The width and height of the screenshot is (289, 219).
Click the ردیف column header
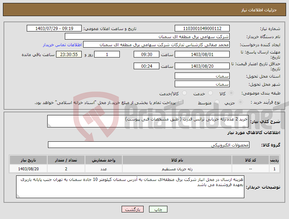click(x=274, y=160)
